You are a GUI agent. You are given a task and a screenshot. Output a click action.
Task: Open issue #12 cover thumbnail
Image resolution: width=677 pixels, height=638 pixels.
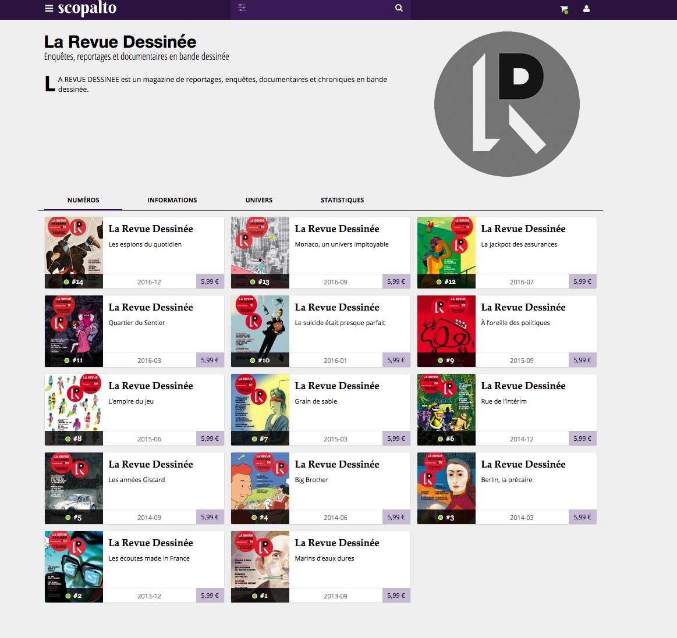point(446,252)
